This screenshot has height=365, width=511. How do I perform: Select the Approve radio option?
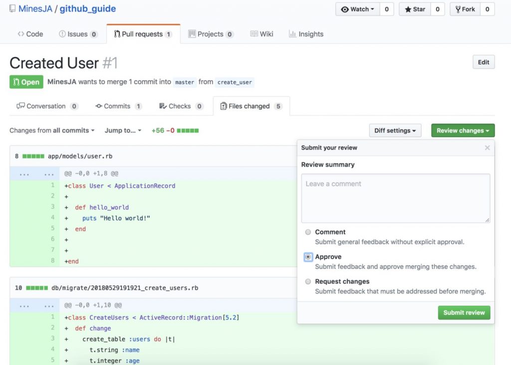tap(308, 257)
